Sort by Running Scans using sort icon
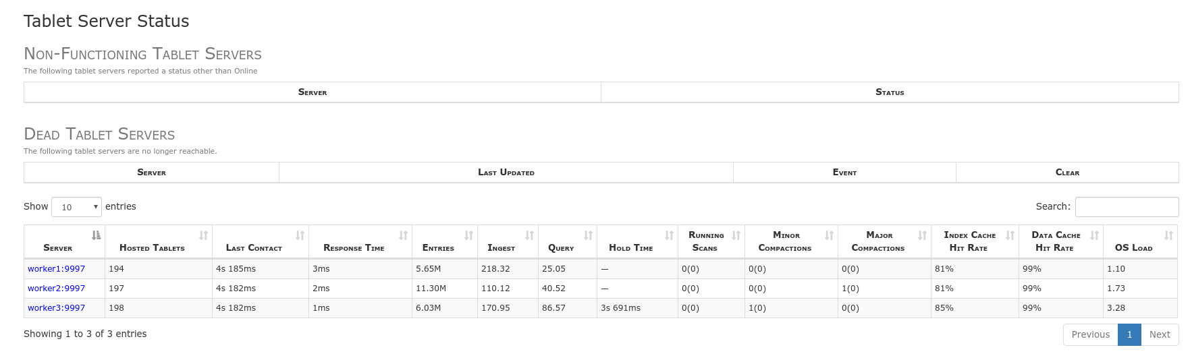Screen dimensions: 1190x360 click(736, 235)
